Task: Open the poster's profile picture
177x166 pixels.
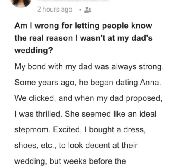Action: coord(21,3)
